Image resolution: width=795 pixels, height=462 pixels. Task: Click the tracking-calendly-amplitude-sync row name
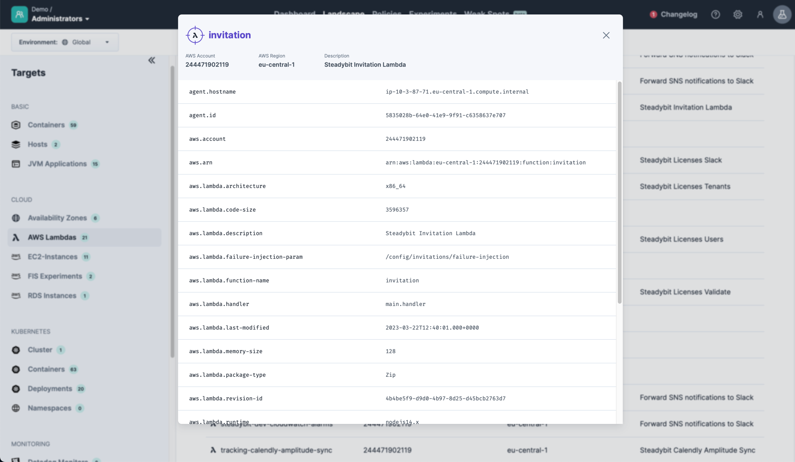pos(276,450)
